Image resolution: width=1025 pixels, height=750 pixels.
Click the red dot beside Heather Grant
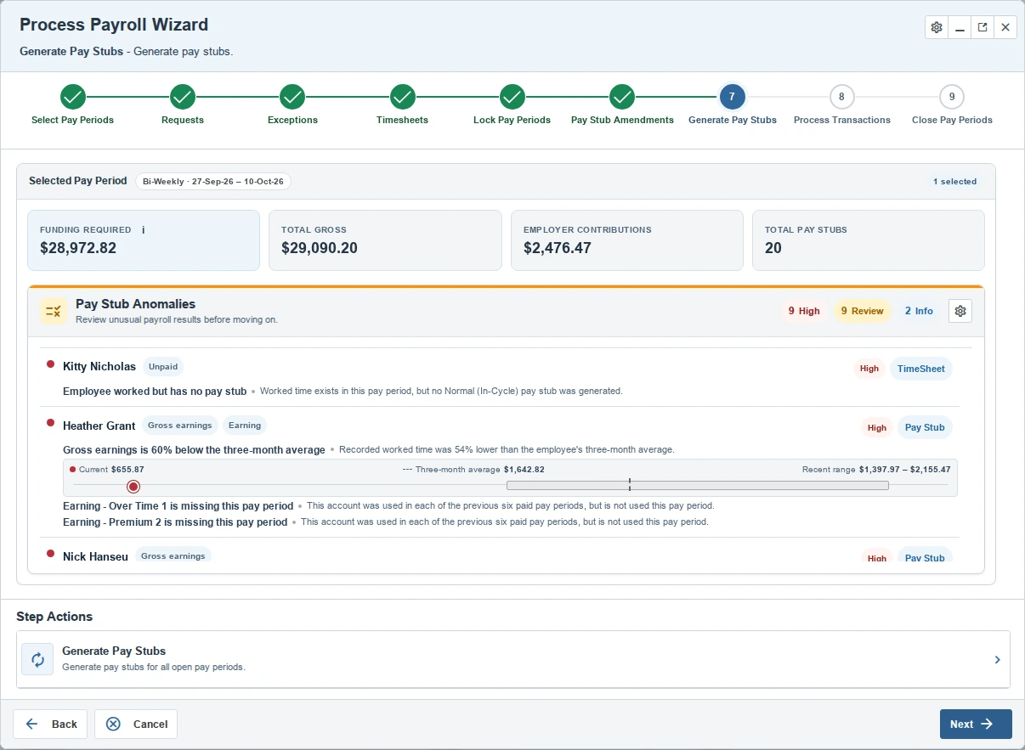[51, 423]
